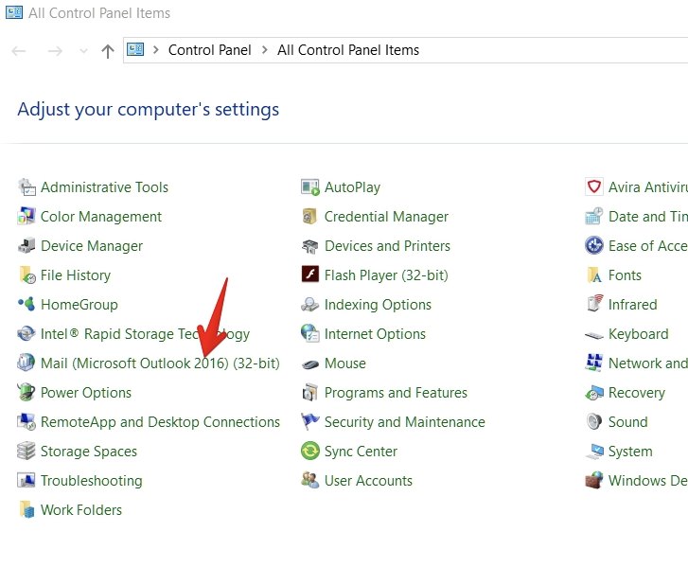The width and height of the screenshot is (688, 585).
Task: Open the System icon
Action: [594, 452]
